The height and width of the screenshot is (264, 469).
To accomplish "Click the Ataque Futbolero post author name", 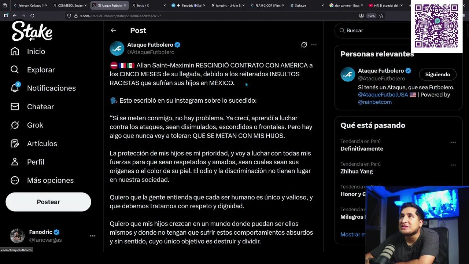I will (x=150, y=45).
